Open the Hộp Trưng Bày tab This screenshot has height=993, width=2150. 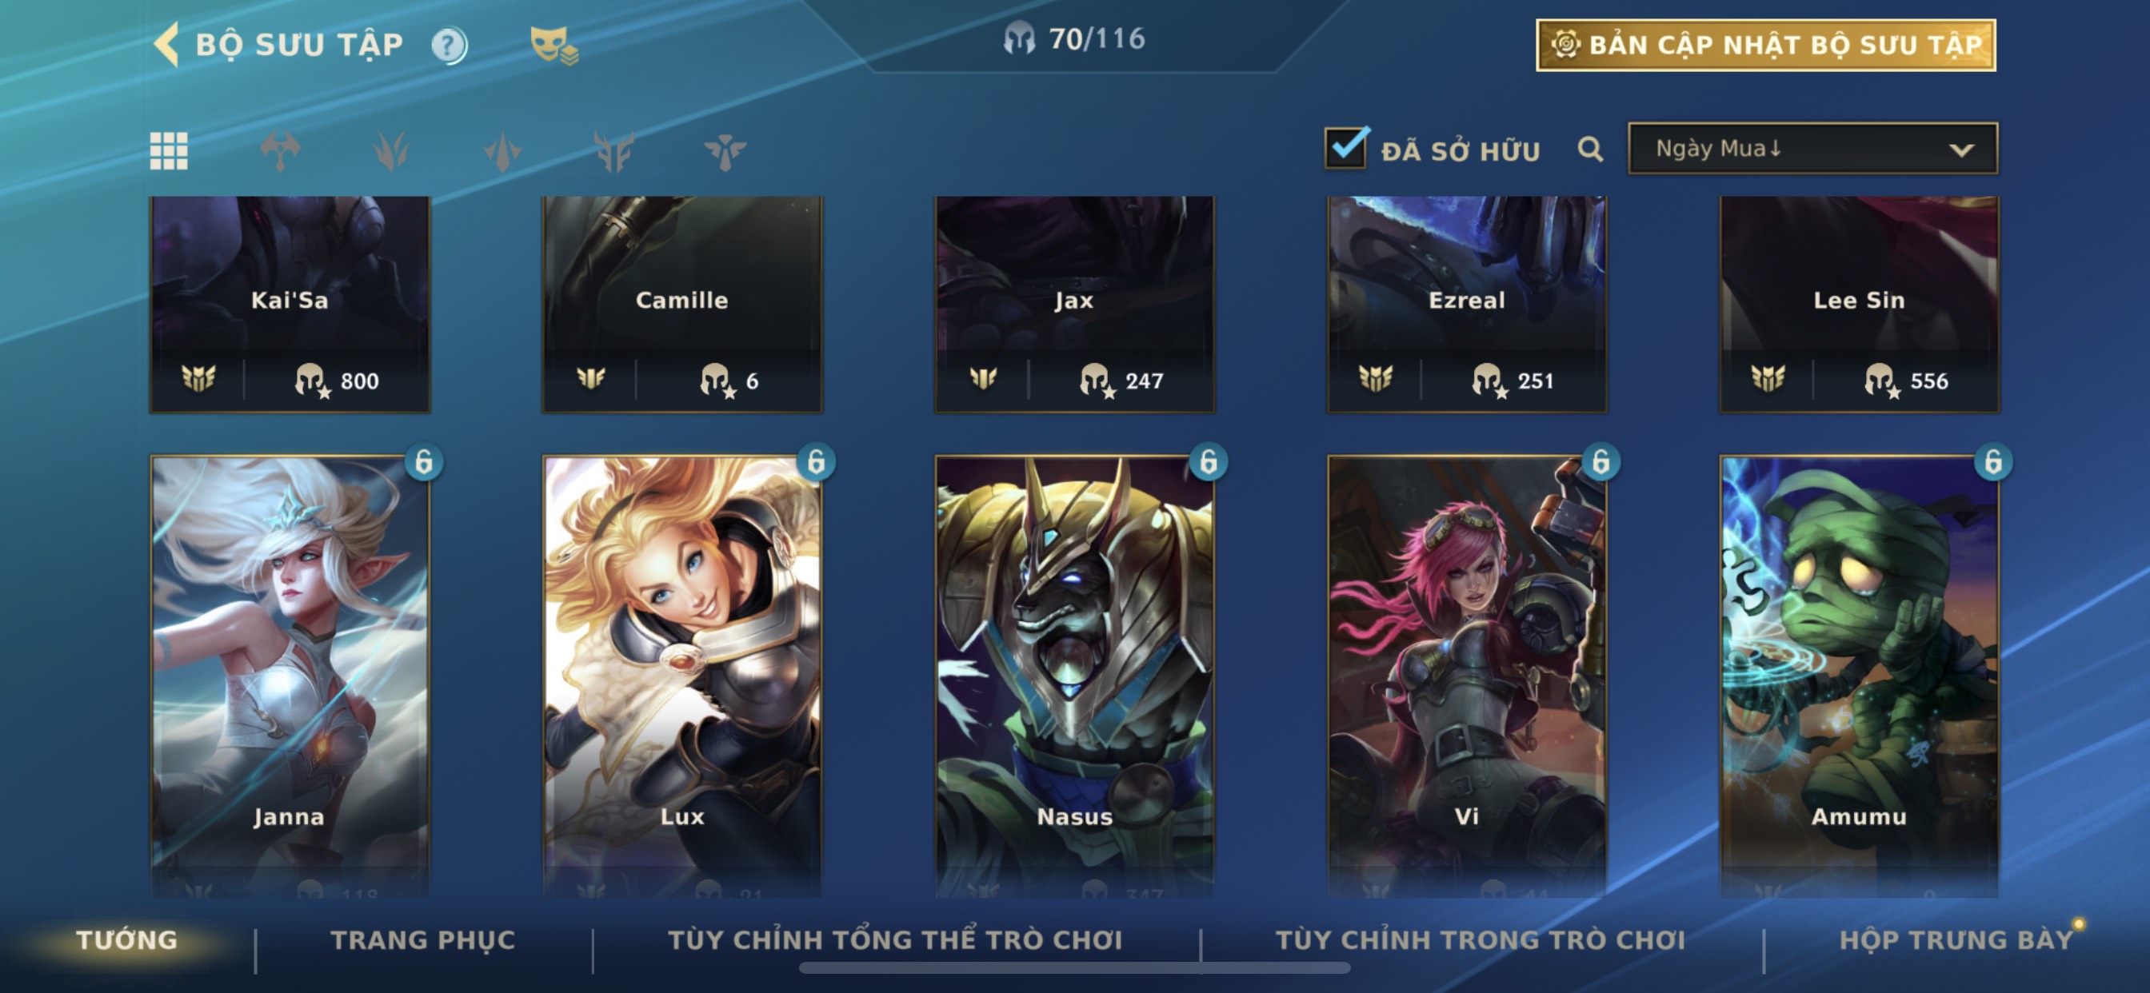pyautogui.click(x=1956, y=939)
